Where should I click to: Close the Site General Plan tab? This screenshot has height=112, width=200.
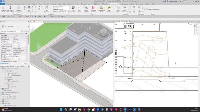point(129,22)
